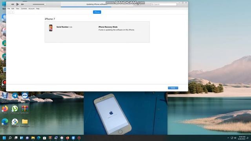This screenshot has width=251, height=141.
Task: Open the Account menu
Action: [31, 9]
